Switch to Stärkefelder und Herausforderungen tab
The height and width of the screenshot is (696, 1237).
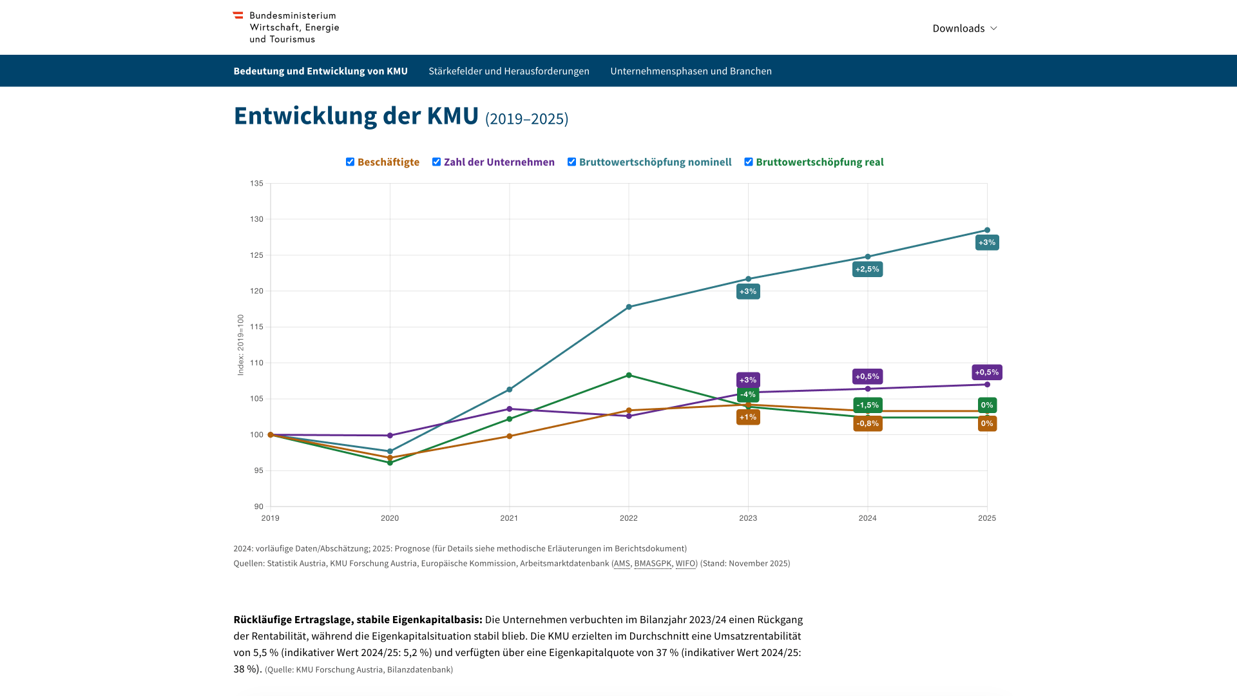(509, 71)
